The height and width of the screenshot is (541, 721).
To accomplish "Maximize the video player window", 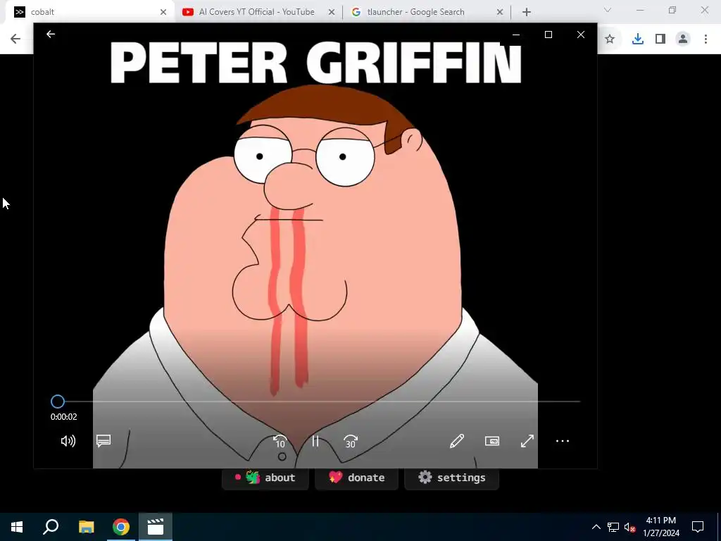I will pyautogui.click(x=548, y=35).
